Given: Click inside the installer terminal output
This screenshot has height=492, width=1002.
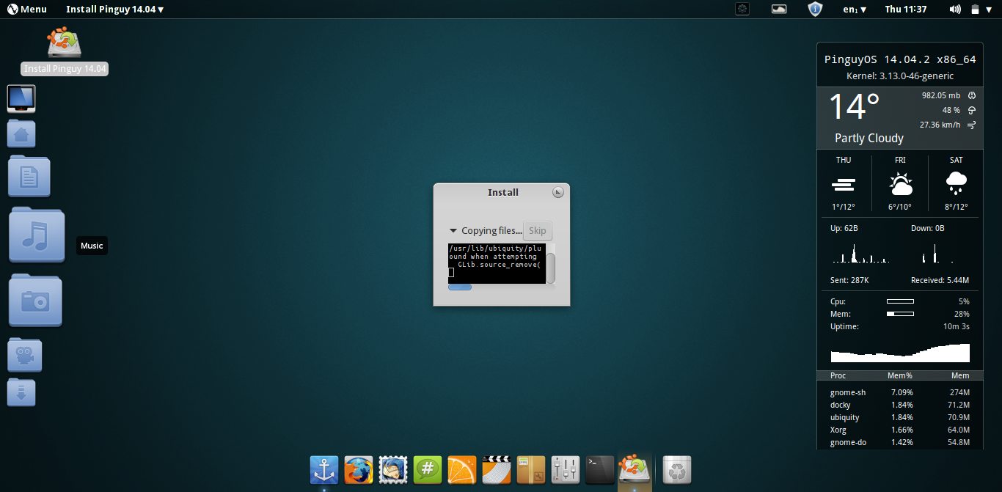Looking at the screenshot, I should click(497, 263).
